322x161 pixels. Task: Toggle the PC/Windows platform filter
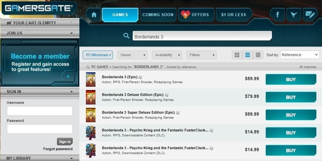tap(98, 55)
